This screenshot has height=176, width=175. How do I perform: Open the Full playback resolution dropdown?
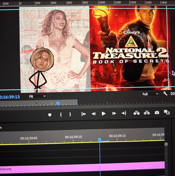(x=150, y=94)
